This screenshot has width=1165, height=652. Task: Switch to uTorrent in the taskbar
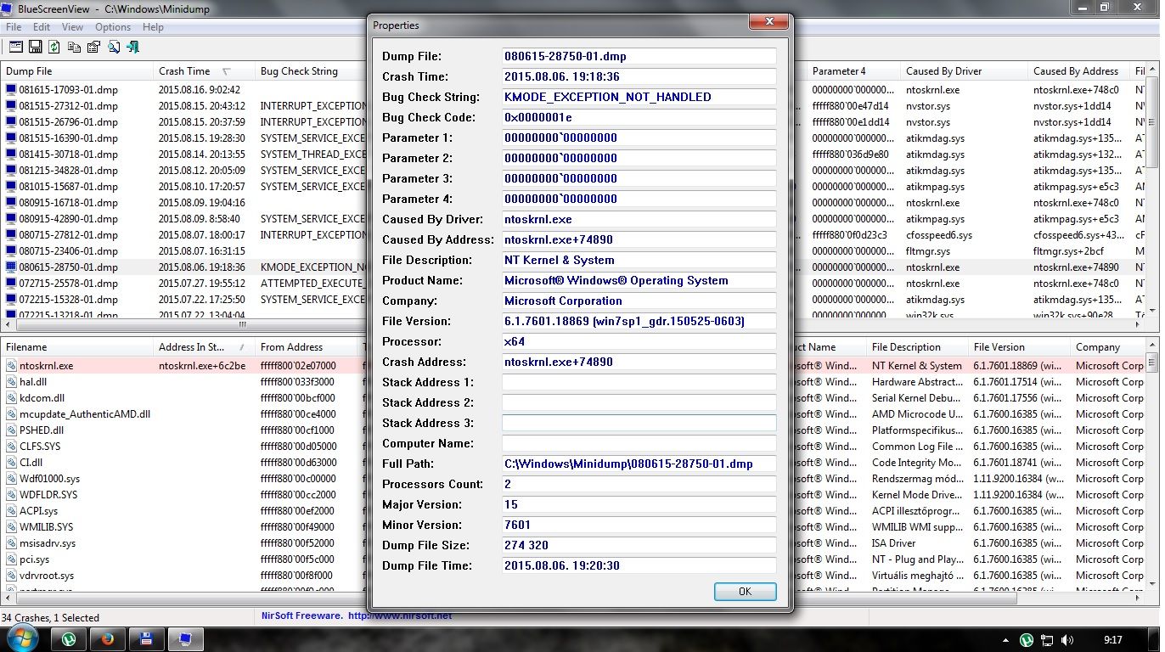tap(69, 639)
